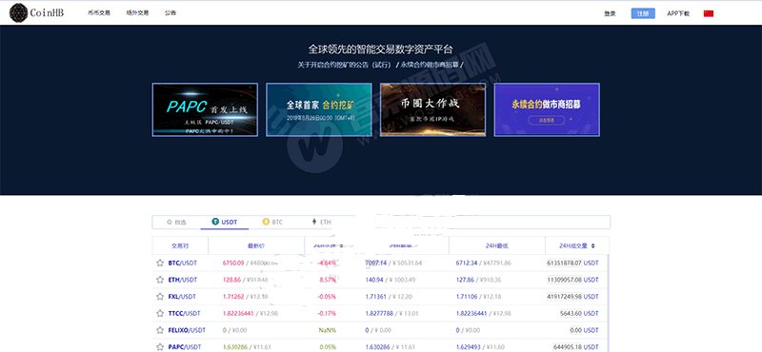Open the ETH/USDT pair name

(182, 280)
